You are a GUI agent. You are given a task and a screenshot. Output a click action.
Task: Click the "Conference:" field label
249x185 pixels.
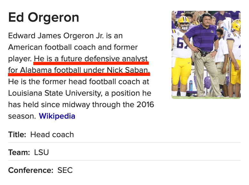[x=31, y=170]
